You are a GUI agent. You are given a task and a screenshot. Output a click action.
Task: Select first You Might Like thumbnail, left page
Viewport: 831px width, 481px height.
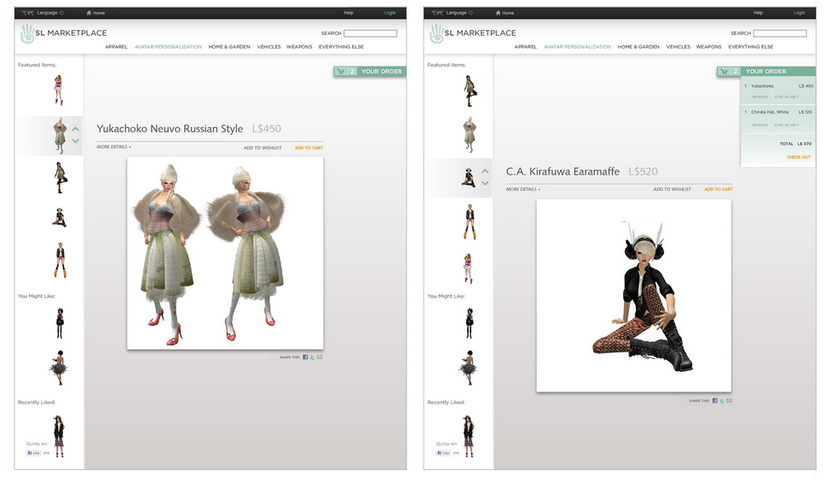[60, 322]
